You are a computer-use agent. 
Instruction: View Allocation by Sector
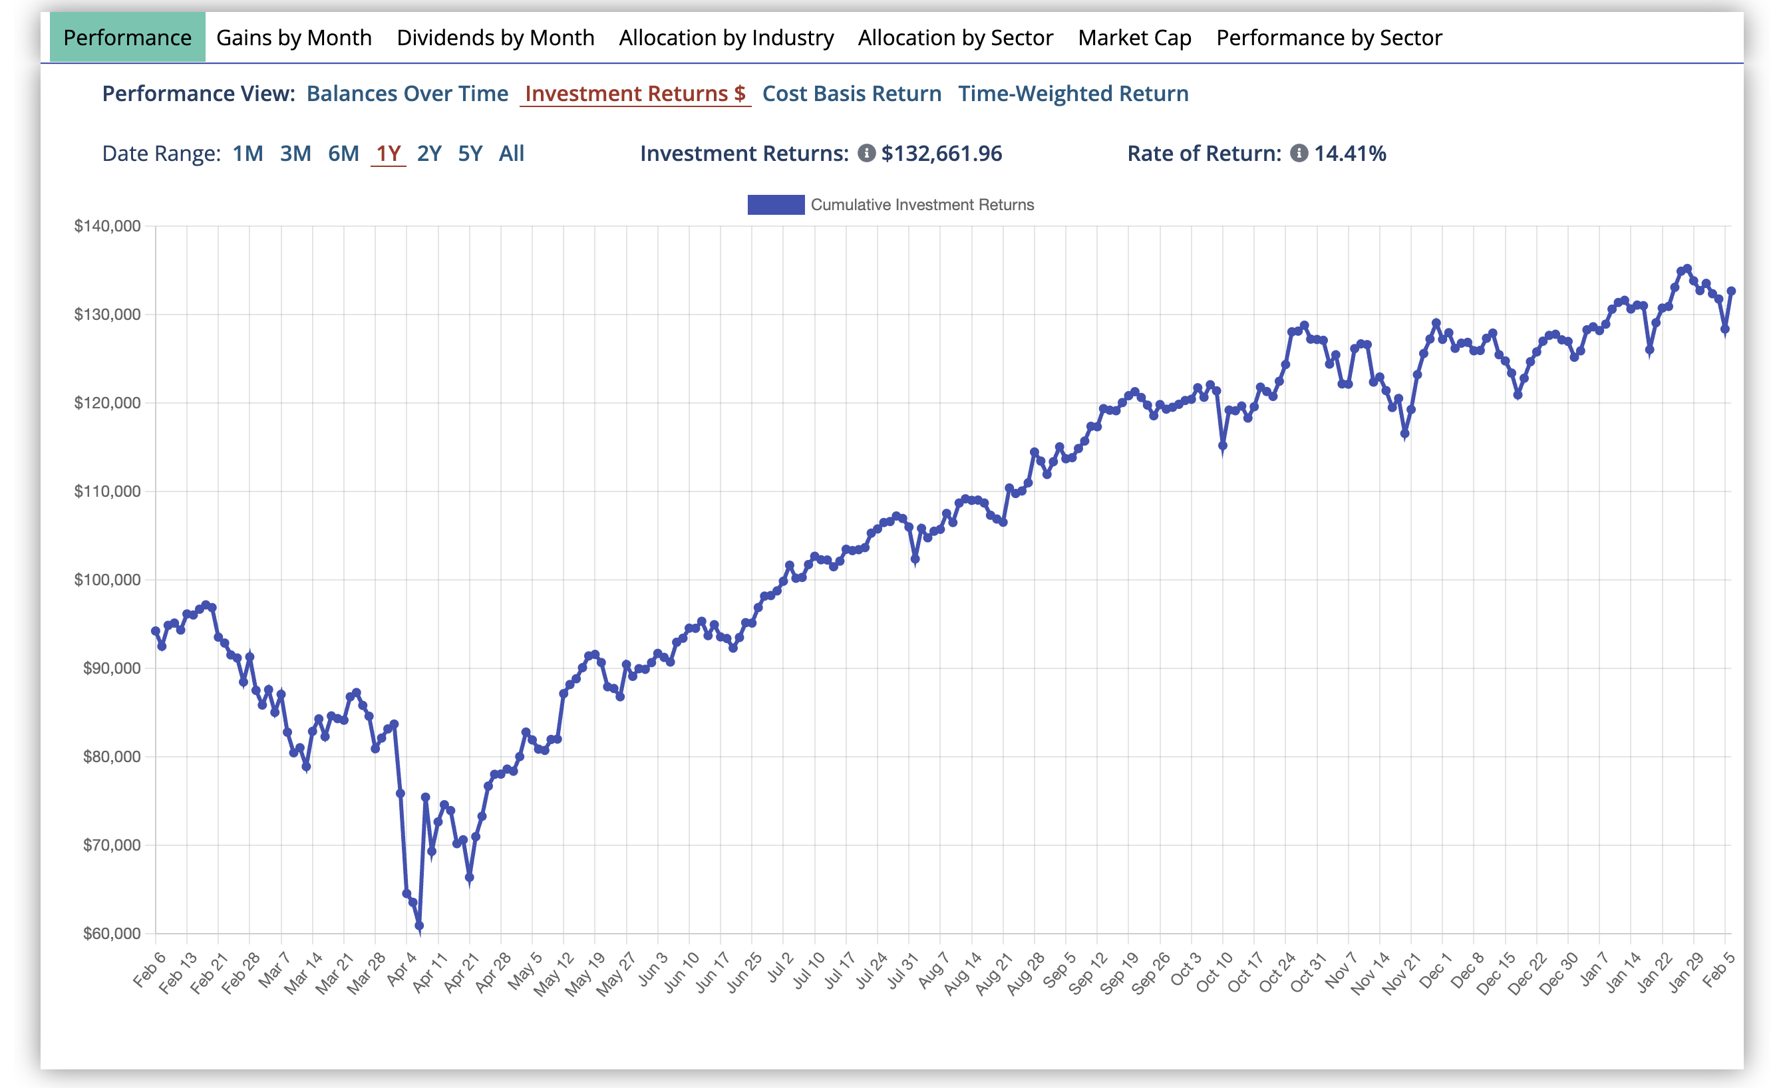click(956, 38)
